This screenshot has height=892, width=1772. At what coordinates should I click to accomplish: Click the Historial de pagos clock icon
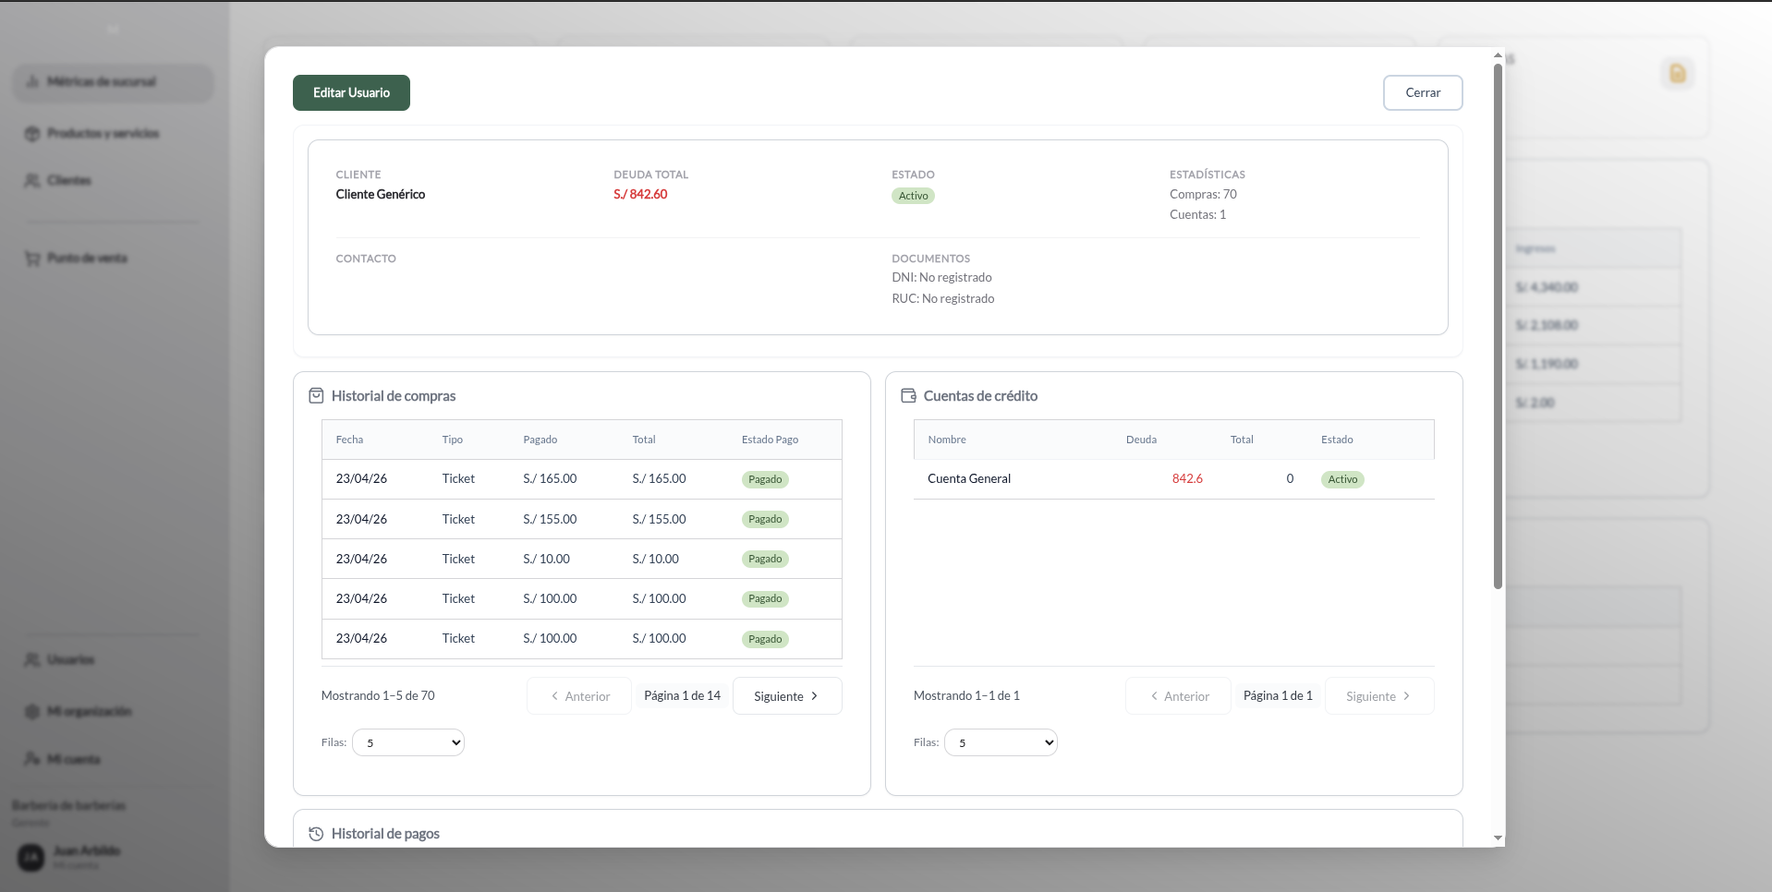click(x=316, y=833)
